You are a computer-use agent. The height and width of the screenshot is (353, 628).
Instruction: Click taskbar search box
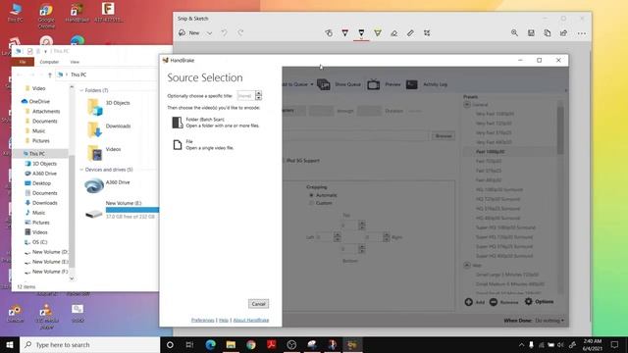pos(89,344)
